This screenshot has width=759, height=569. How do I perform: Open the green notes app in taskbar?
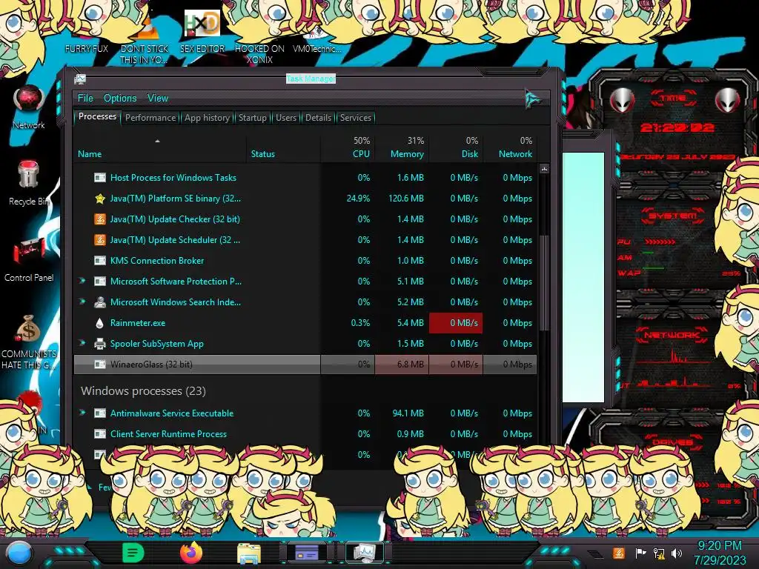coord(133,553)
